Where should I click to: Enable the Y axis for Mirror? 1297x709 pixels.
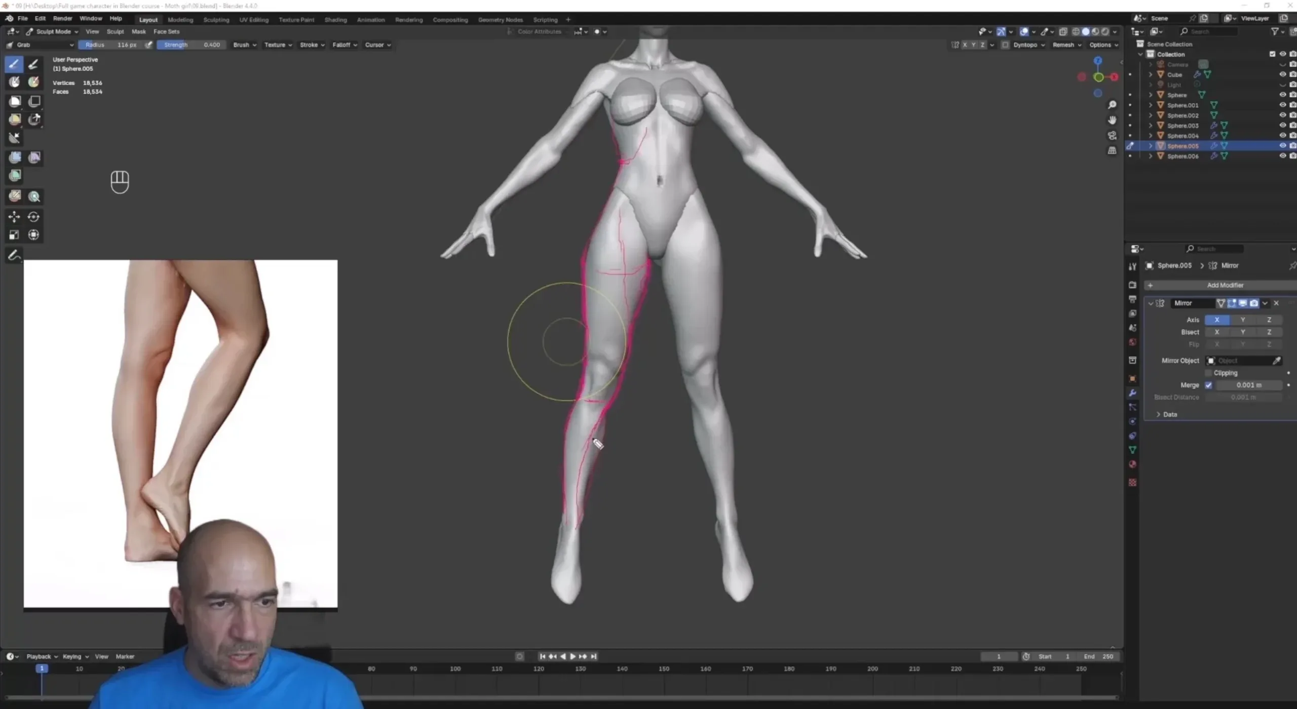coord(1242,320)
